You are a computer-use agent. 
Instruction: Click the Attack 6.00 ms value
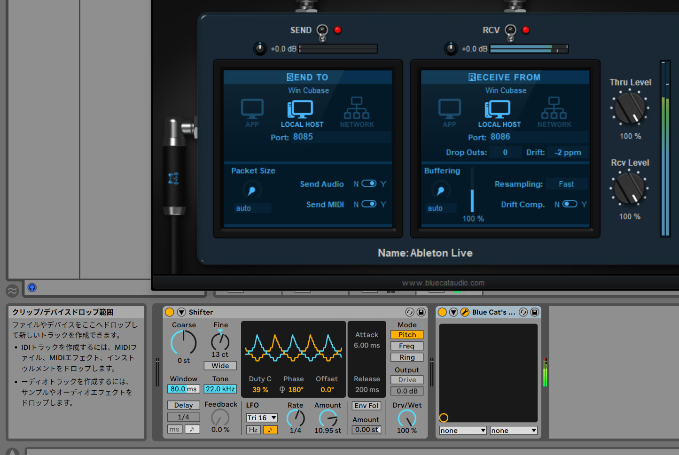point(367,345)
